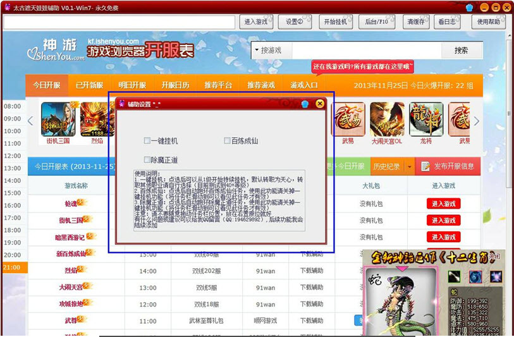
Task: Open the 烈焰 game thumbnail
Action: pos(97,119)
